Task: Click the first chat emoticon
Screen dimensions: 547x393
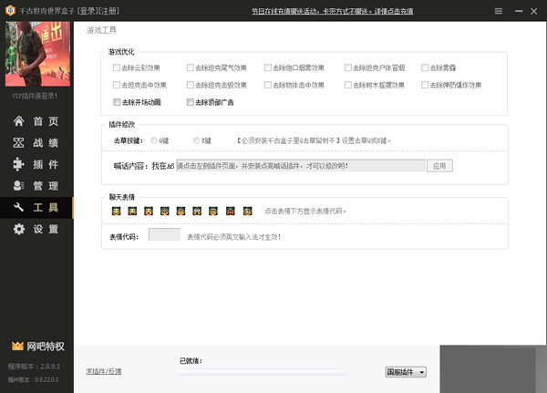Action: tap(116, 211)
